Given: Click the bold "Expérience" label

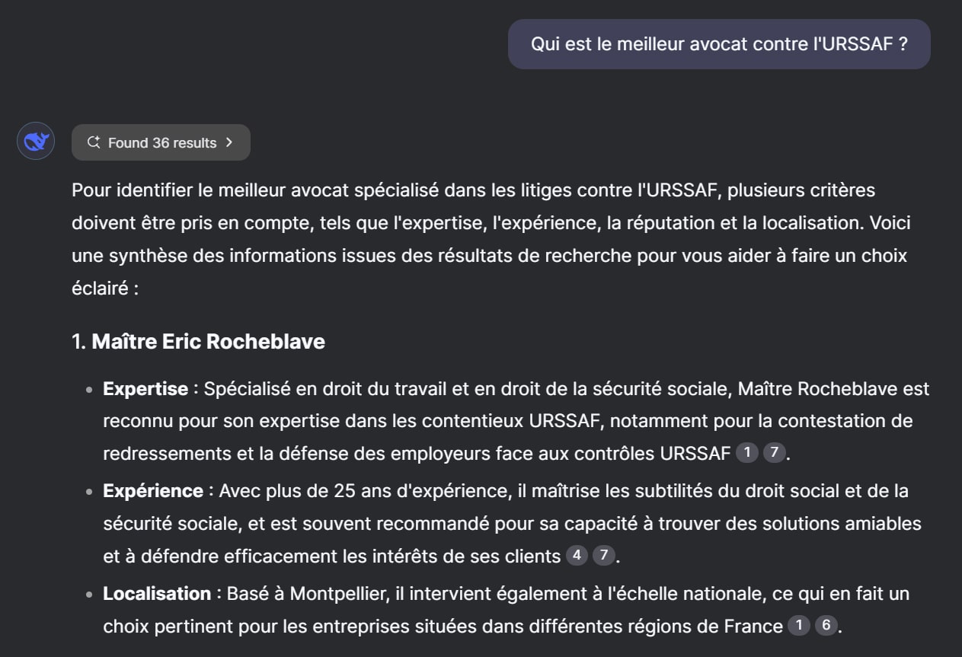Looking at the screenshot, I should 153,491.
